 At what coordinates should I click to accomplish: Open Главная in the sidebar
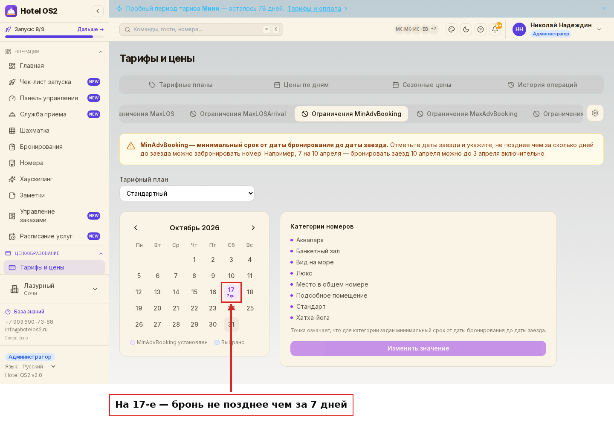[54, 66]
